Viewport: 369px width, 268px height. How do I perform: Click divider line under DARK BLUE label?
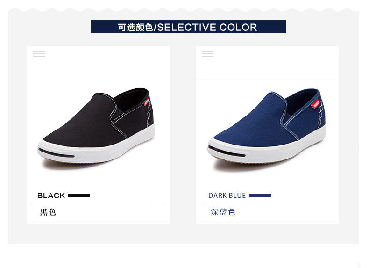click(268, 203)
